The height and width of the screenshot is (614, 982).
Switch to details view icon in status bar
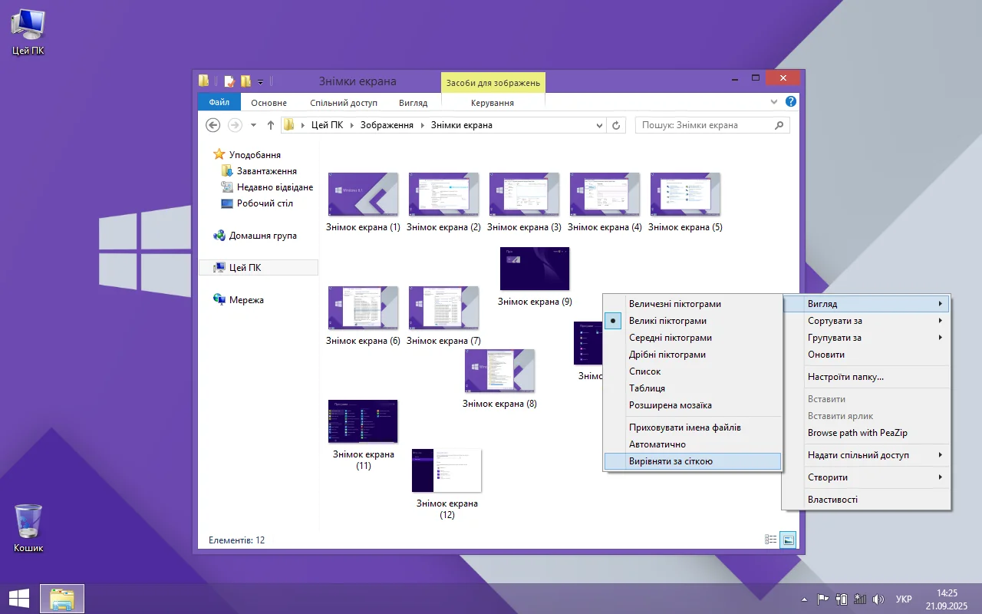pyautogui.click(x=771, y=540)
